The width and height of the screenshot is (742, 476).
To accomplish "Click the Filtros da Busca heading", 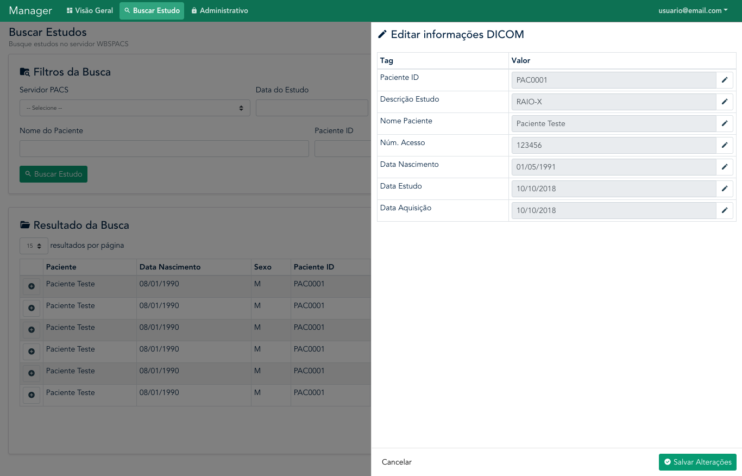I will pyautogui.click(x=65, y=72).
